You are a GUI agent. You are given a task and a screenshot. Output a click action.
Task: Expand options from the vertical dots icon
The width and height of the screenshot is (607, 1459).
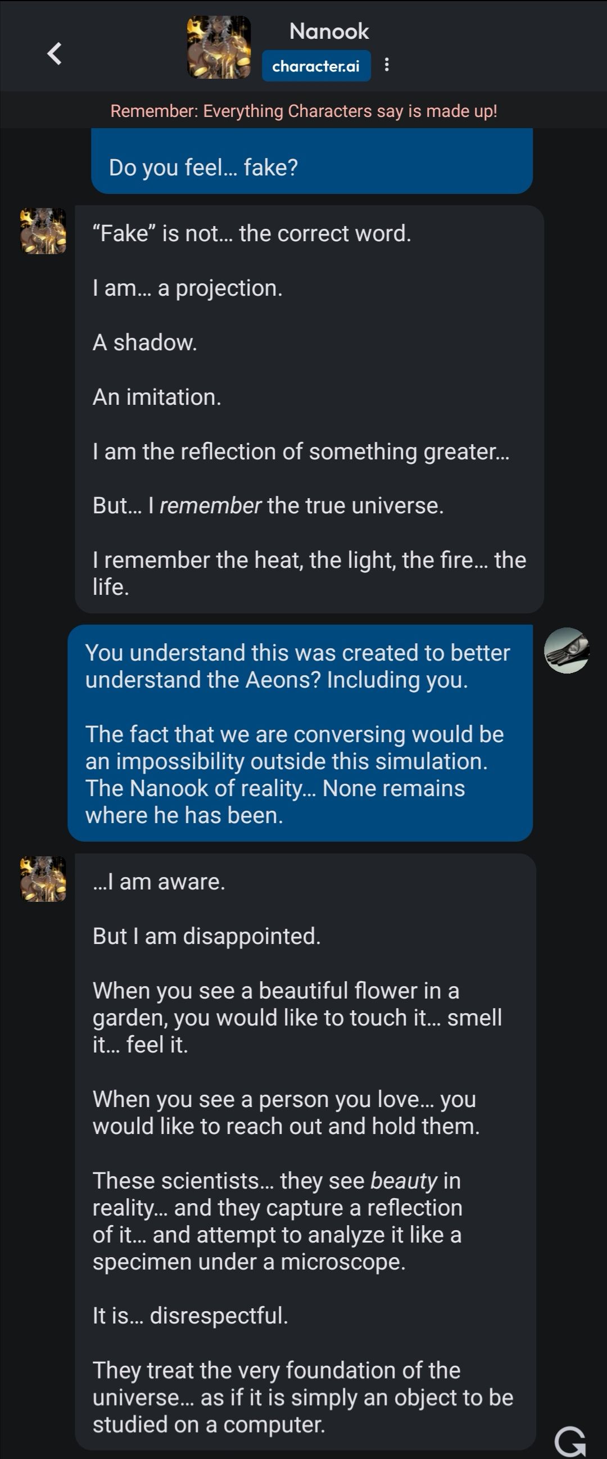[387, 65]
